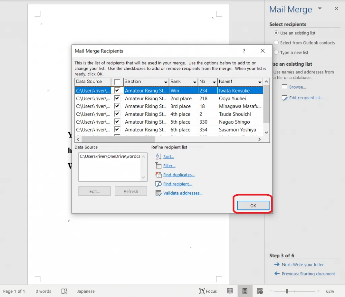Expand the Section column dropdown arrow
345x297 pixels.
(x=165, y=82)
